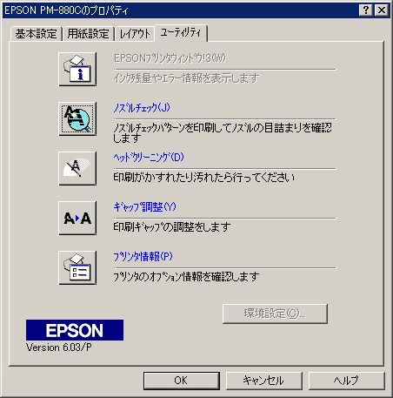This screenshot has height=398, width=393.
Task: Switch to the 用紙設定 tab
Action: click(88, 34)
